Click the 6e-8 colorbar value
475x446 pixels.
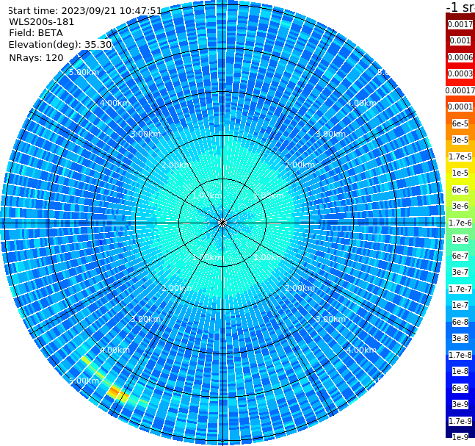point(460,322)
